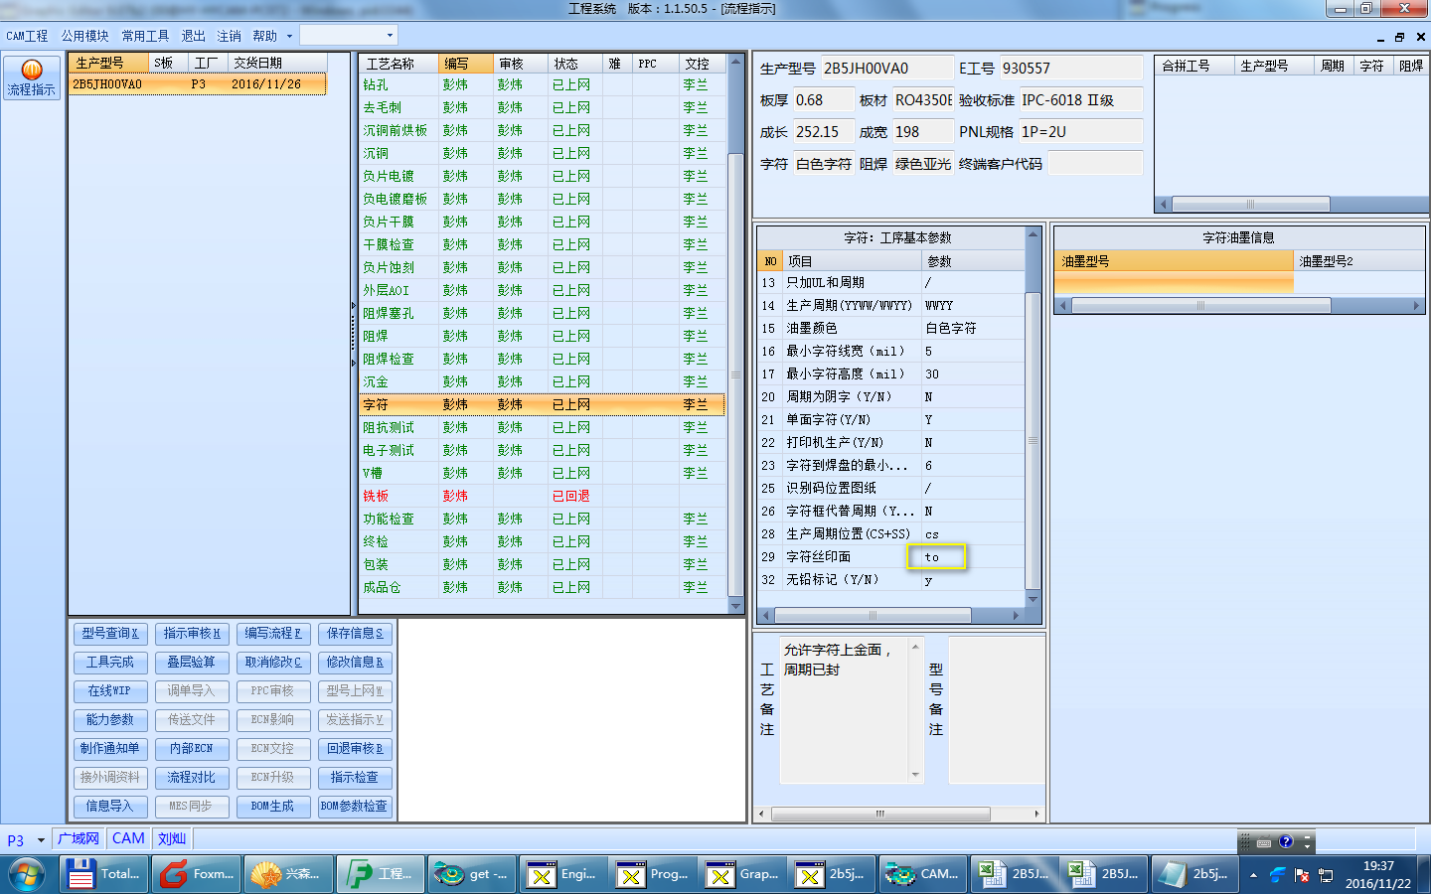Open the Engi... taskbar window
The width and height of the screenshot is (1431, 894).
coord(561,874)
